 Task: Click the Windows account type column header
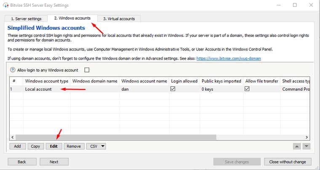47,81
